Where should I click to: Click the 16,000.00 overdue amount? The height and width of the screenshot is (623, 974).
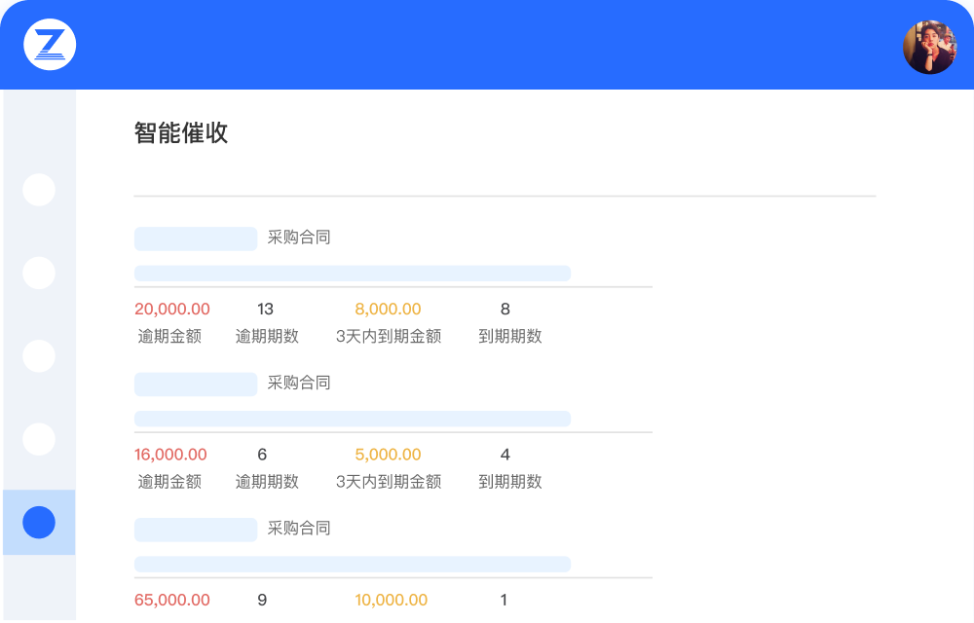(170, 455)
